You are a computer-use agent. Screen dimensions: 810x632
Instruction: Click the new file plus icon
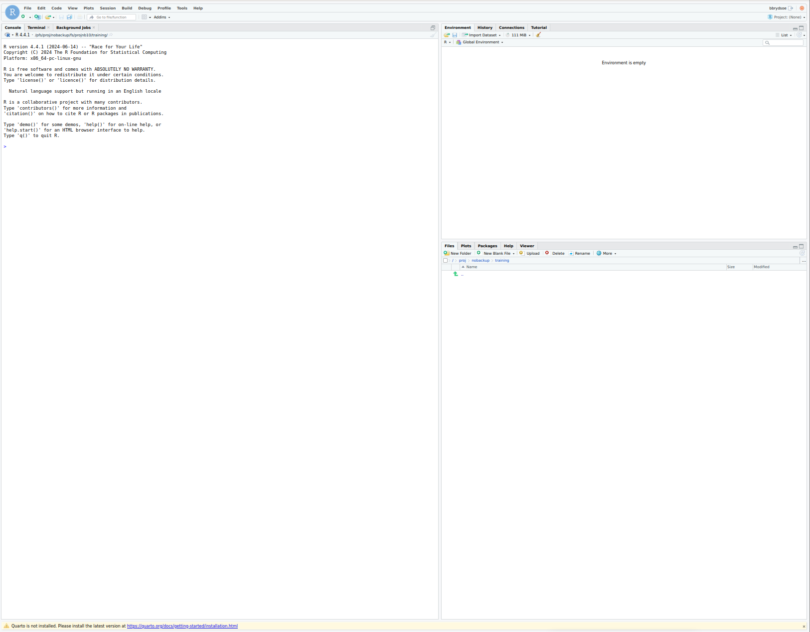pos(23,17)
